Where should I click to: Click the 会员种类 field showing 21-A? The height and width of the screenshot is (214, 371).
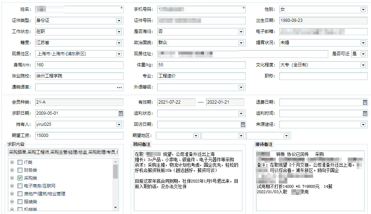[79, 102]
